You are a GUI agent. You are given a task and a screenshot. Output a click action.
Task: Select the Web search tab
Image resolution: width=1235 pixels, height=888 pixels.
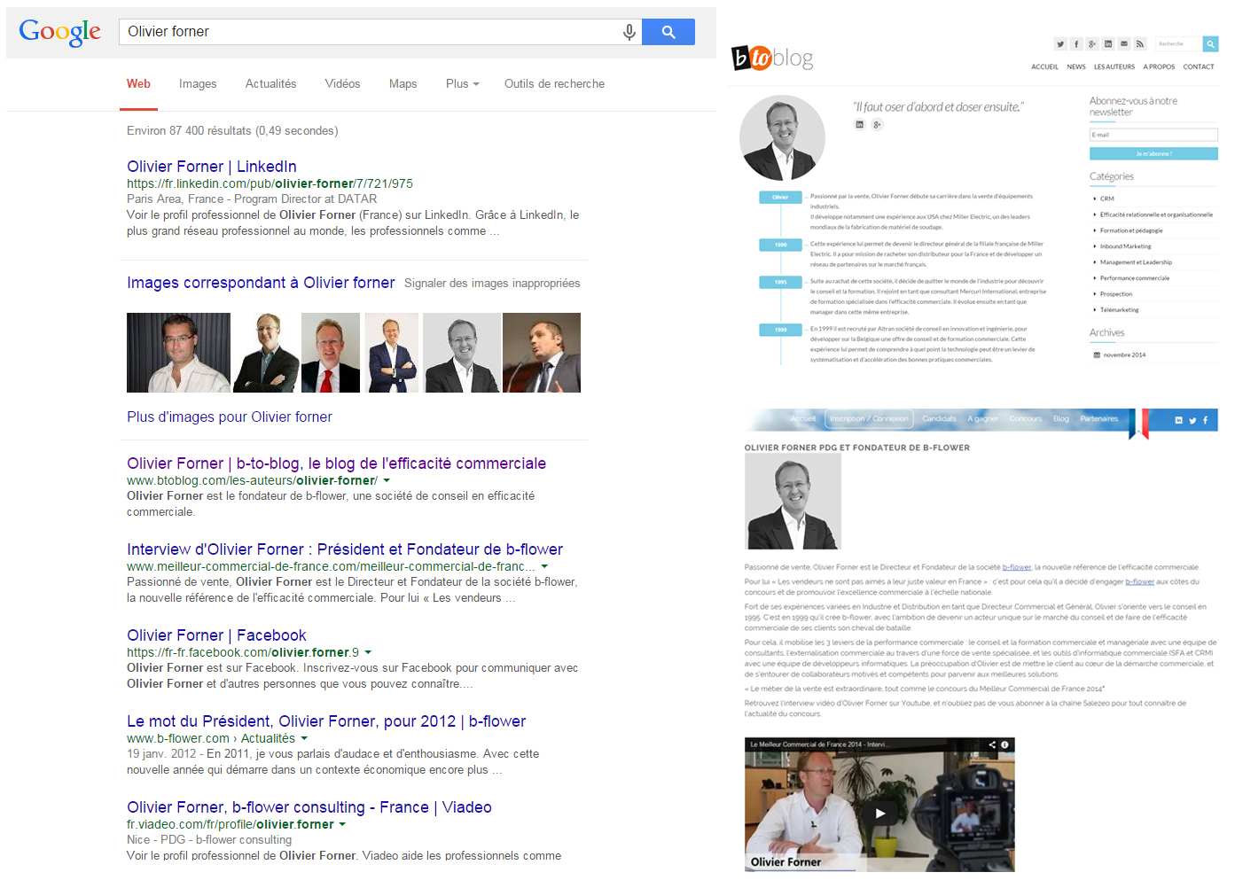[x=138, y=84]
